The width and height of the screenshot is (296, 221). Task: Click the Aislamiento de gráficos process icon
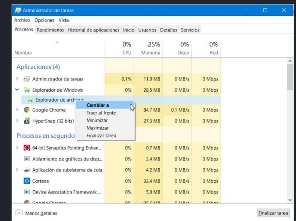click(x=26, y=159)
